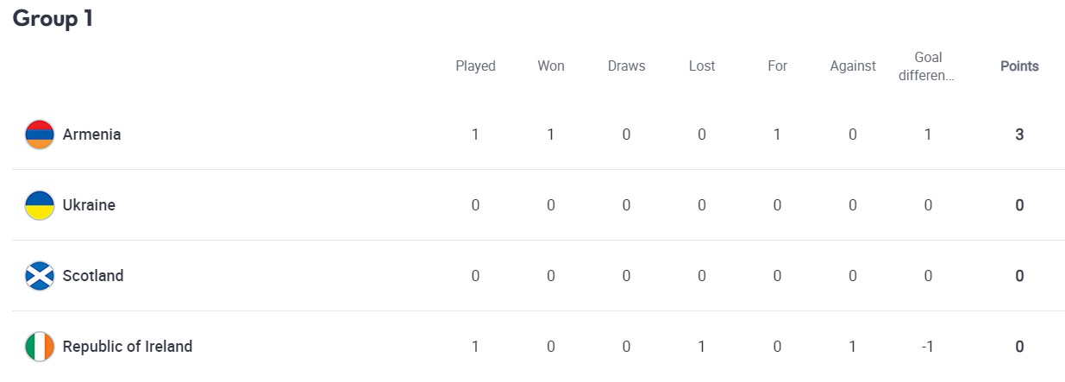Image resolution: width=1065 pixels, height=382 pixels.
Task: Click Republic of Ireland's goal difference value
Action: point(928,347)
